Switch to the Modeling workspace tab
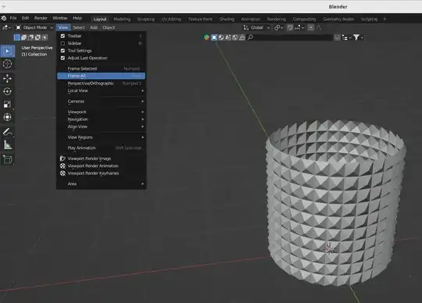422x303 pixels. pos(122,19)
